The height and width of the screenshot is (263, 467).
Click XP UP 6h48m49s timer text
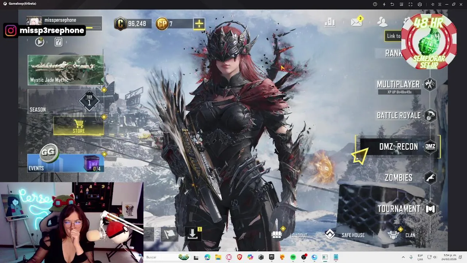(399, 92)
